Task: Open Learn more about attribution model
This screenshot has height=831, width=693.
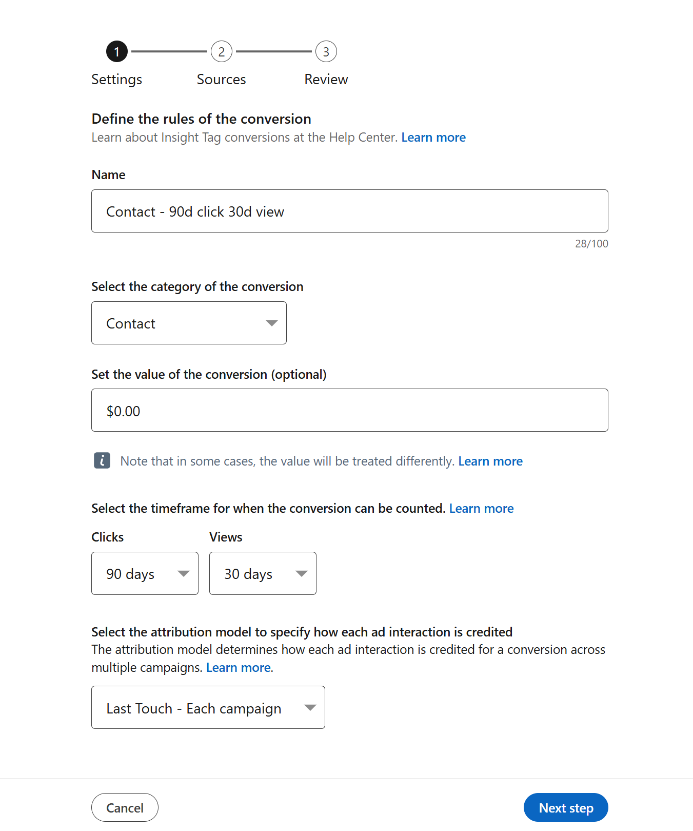Action: (239, 668)
